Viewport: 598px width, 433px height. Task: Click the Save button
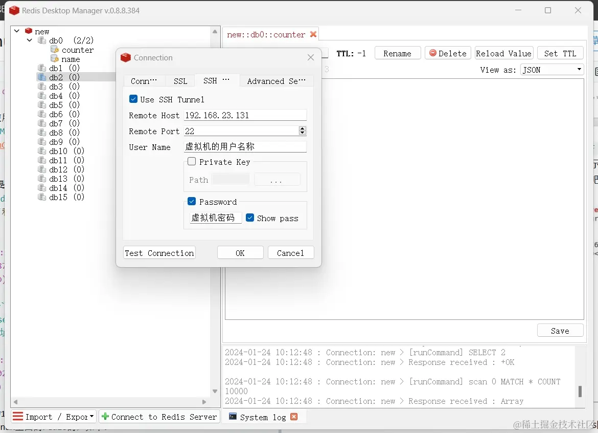[x=560, y=330]
